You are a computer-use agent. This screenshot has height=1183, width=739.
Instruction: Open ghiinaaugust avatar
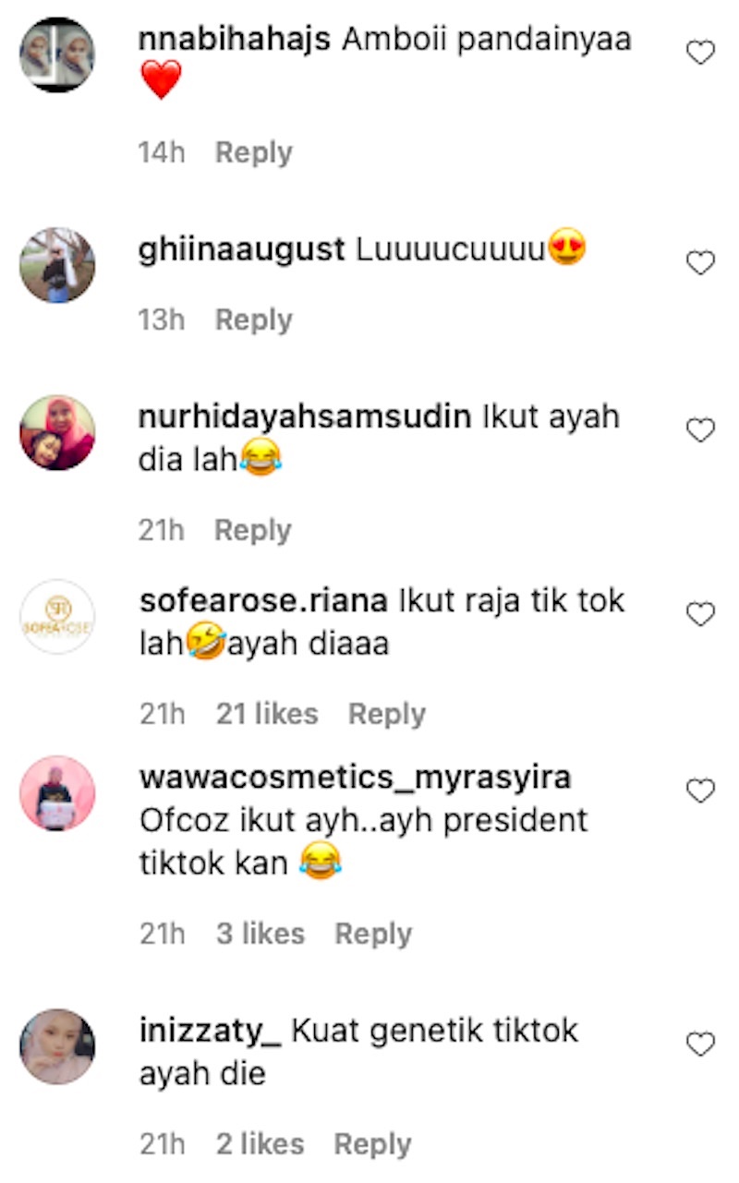point(57,265)
